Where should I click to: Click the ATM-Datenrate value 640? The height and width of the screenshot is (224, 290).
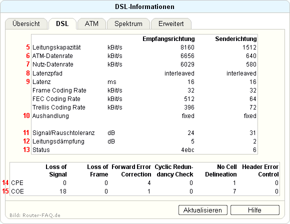pyautogui.click(x=251, y=56)
